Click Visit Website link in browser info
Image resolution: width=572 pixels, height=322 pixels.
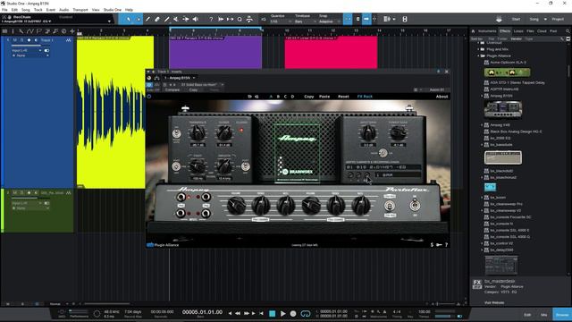[494, 302]
